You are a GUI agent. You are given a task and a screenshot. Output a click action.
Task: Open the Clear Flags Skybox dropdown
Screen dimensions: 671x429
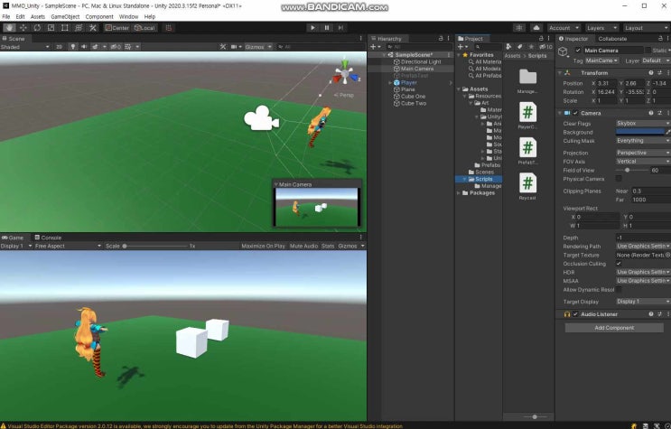point(643,124)
